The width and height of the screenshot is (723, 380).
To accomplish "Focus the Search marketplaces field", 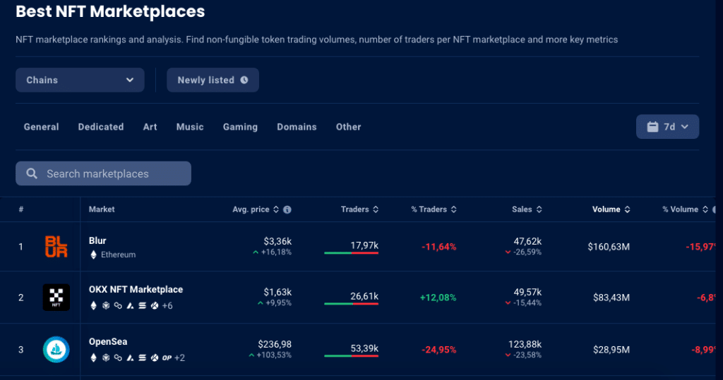I will [x=103, y=173].
